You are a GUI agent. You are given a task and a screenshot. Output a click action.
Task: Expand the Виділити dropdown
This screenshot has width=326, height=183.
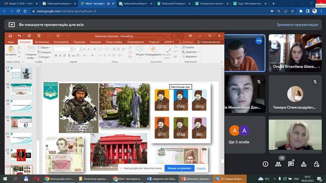[191, 57]
